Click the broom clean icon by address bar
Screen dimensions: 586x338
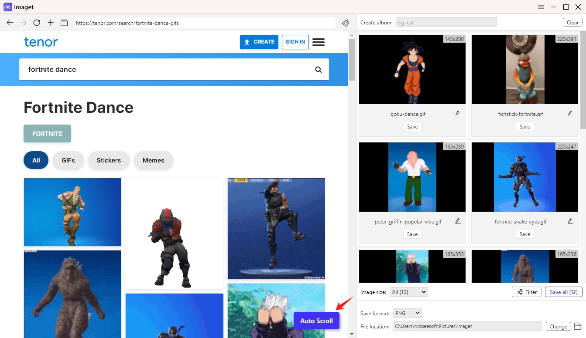tap(345, 23)
